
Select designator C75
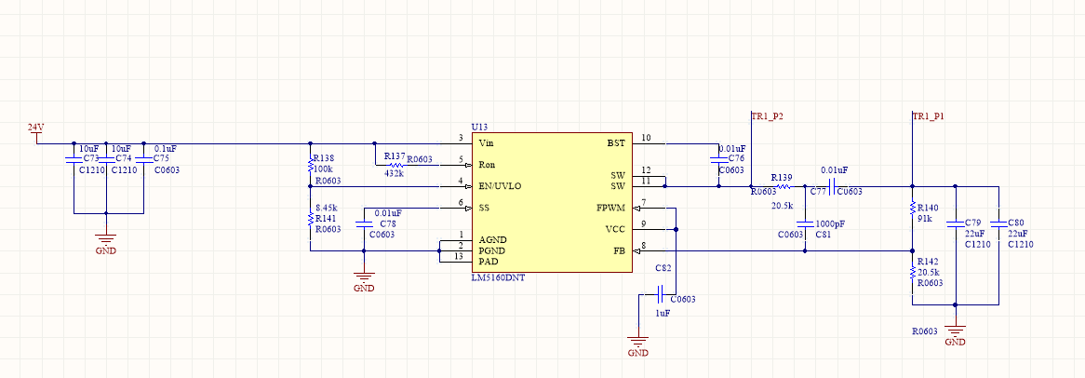point(163,159)
